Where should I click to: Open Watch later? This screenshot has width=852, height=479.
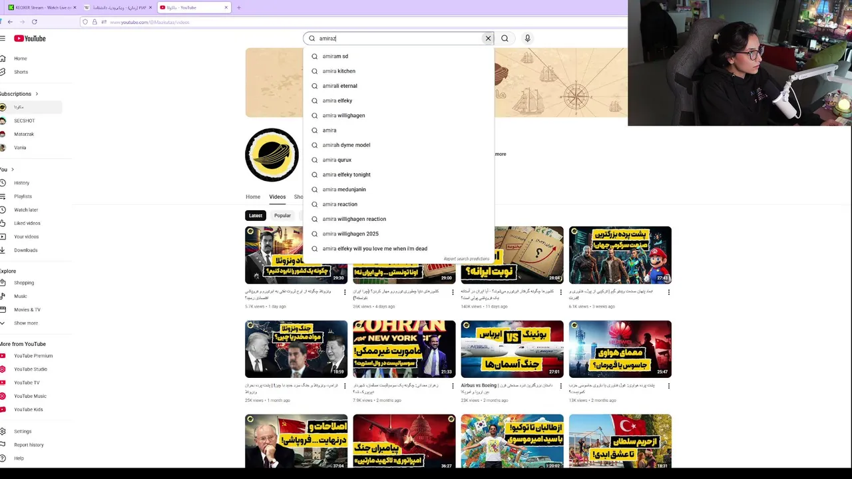pyautogui.click(x=26, y=210)
